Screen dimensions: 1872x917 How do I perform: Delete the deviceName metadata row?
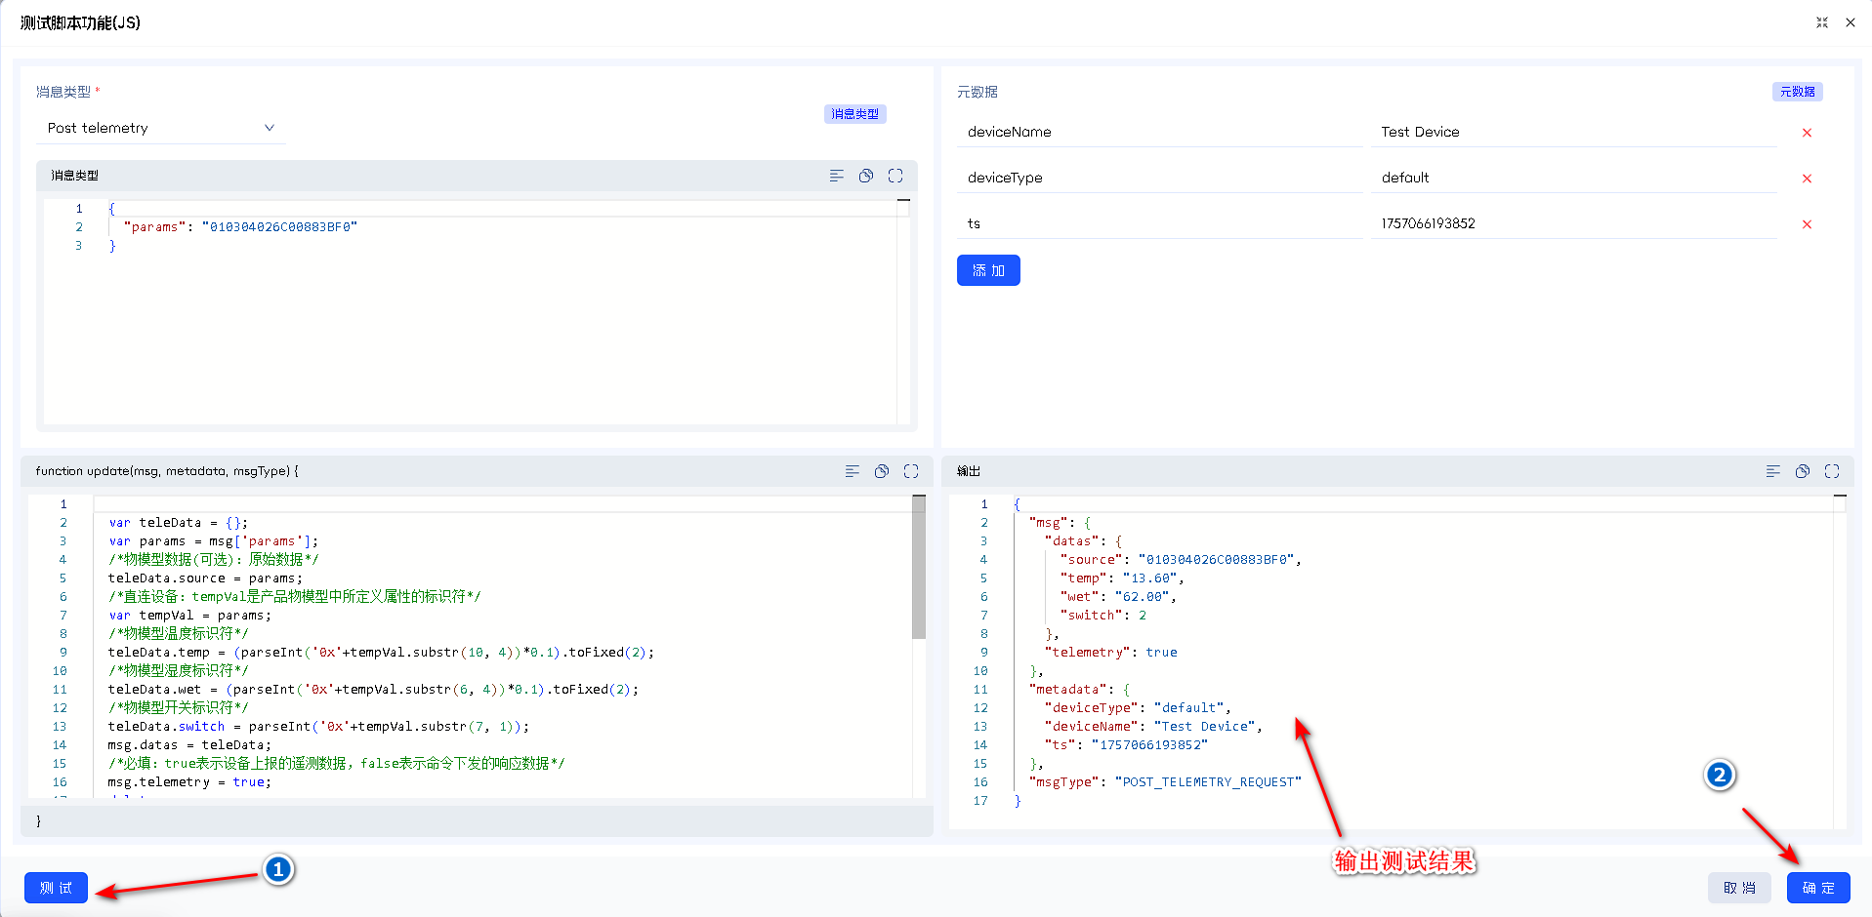pyautogui.click(x=1806, y=133)
